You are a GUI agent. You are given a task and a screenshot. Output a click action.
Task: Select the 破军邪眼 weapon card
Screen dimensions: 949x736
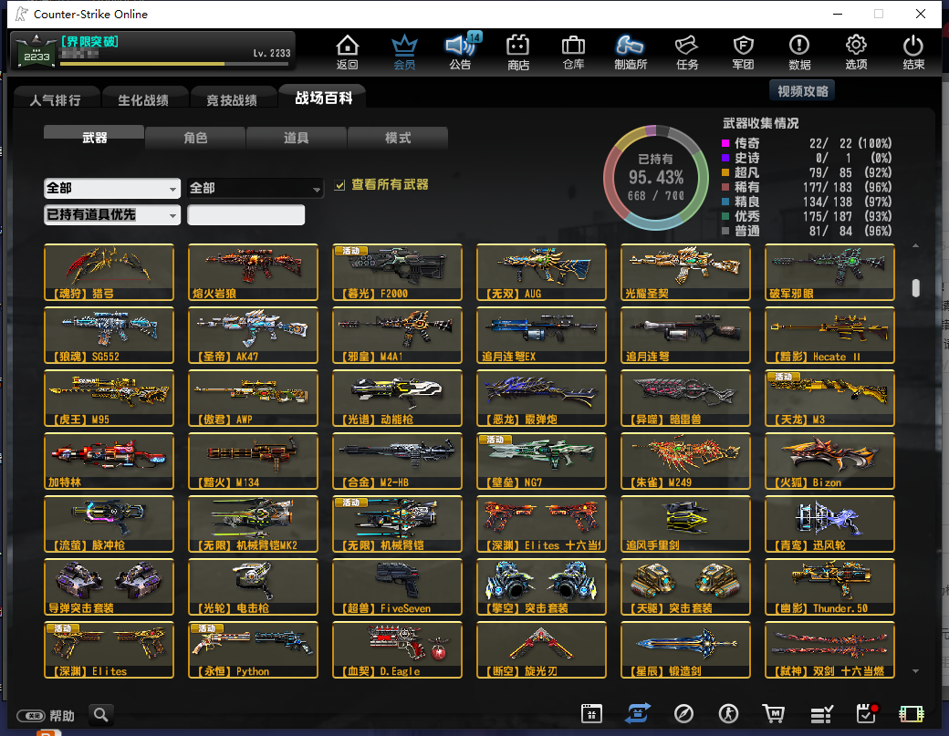(x=829, y=272)
